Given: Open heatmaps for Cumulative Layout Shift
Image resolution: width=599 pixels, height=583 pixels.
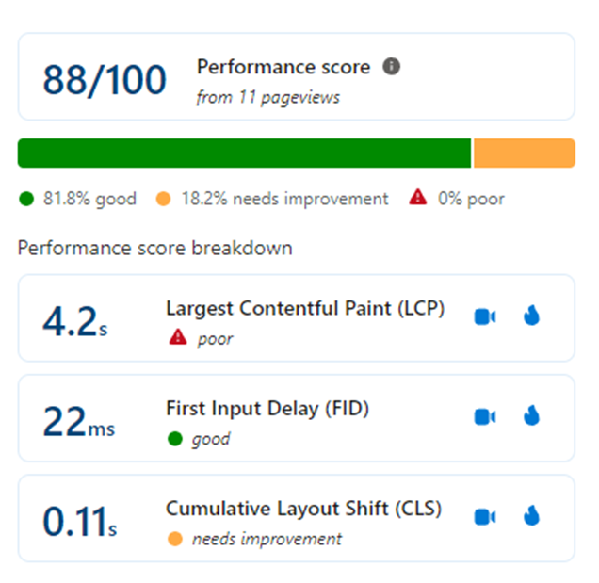Looking at the screenshot, I should point(531,515).
